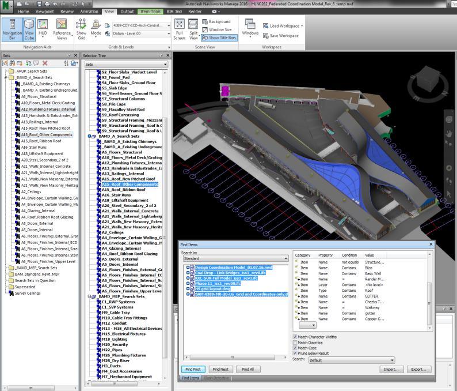Toggle the View Cube button
Image resolution: width=457 pixels, height=391 pixels.
29,29
